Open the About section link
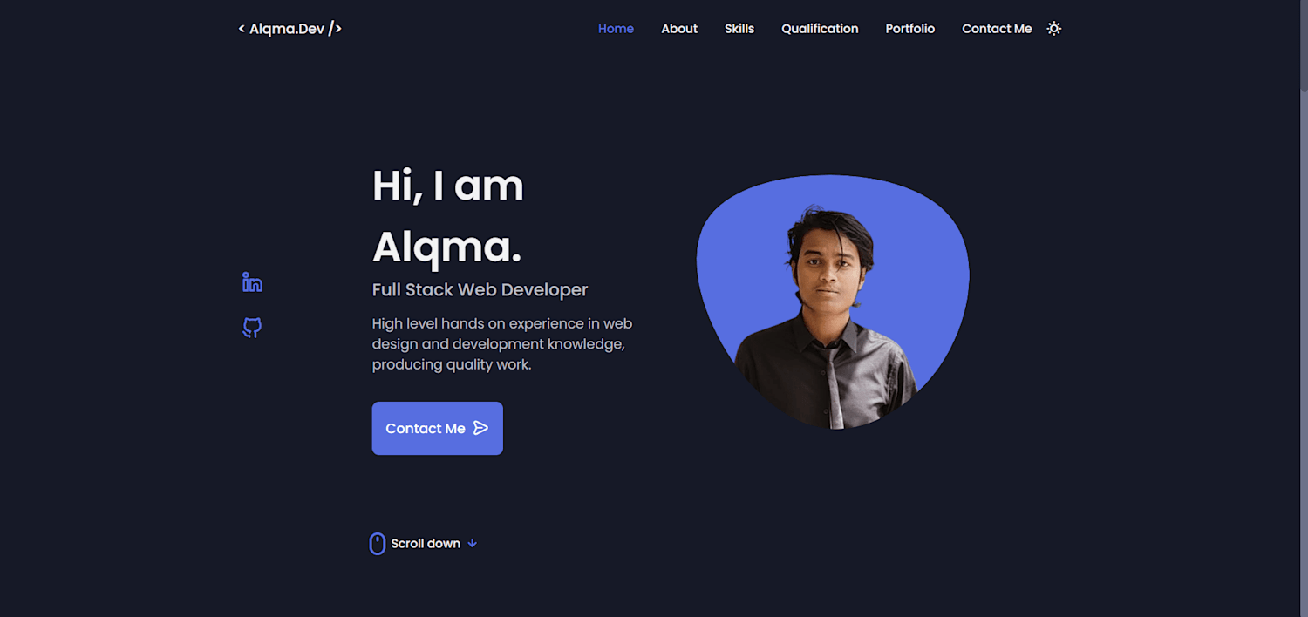 click(x=679, y=29)
